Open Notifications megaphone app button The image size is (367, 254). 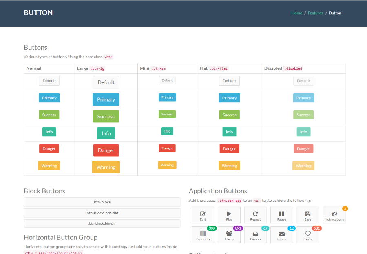tap(334, 215)
